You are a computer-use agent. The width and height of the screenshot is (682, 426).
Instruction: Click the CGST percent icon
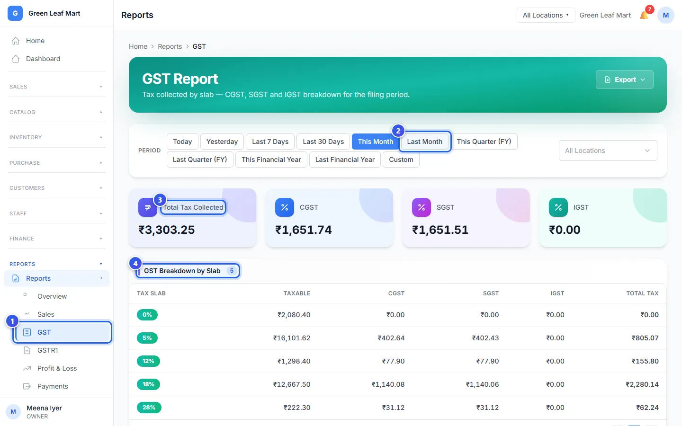pyautogui.click(x=285, y=207)
